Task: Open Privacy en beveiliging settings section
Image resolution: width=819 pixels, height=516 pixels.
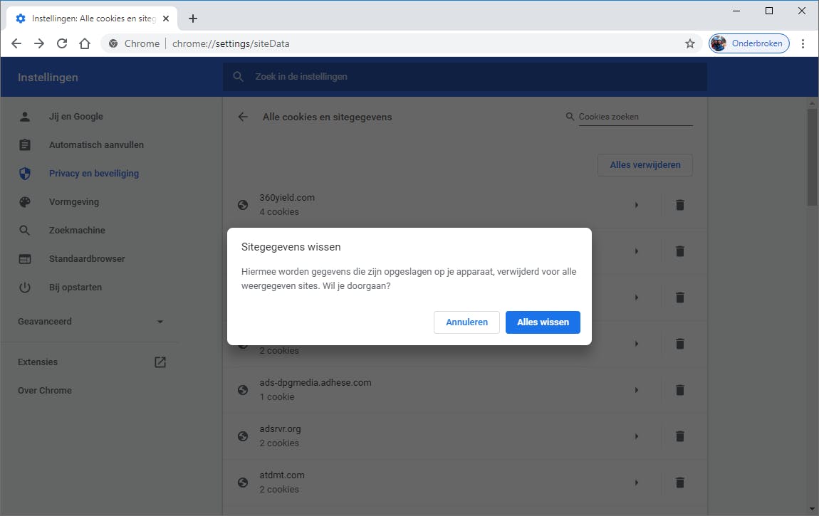Action: [93, 174]
